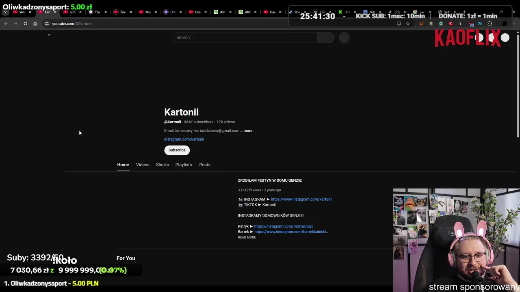This screenshot has width=520, height=292.
Task: Open a new browser tab
Action: click(464, 12)
